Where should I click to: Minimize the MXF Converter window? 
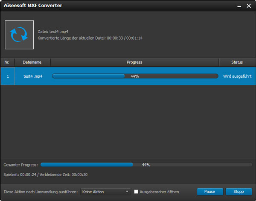(x=237, y=6)
